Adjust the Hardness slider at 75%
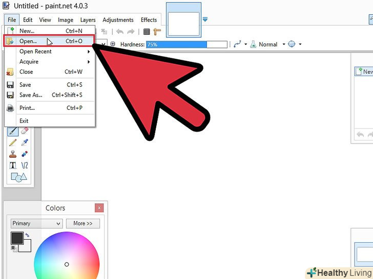 [x=186, y=44]
